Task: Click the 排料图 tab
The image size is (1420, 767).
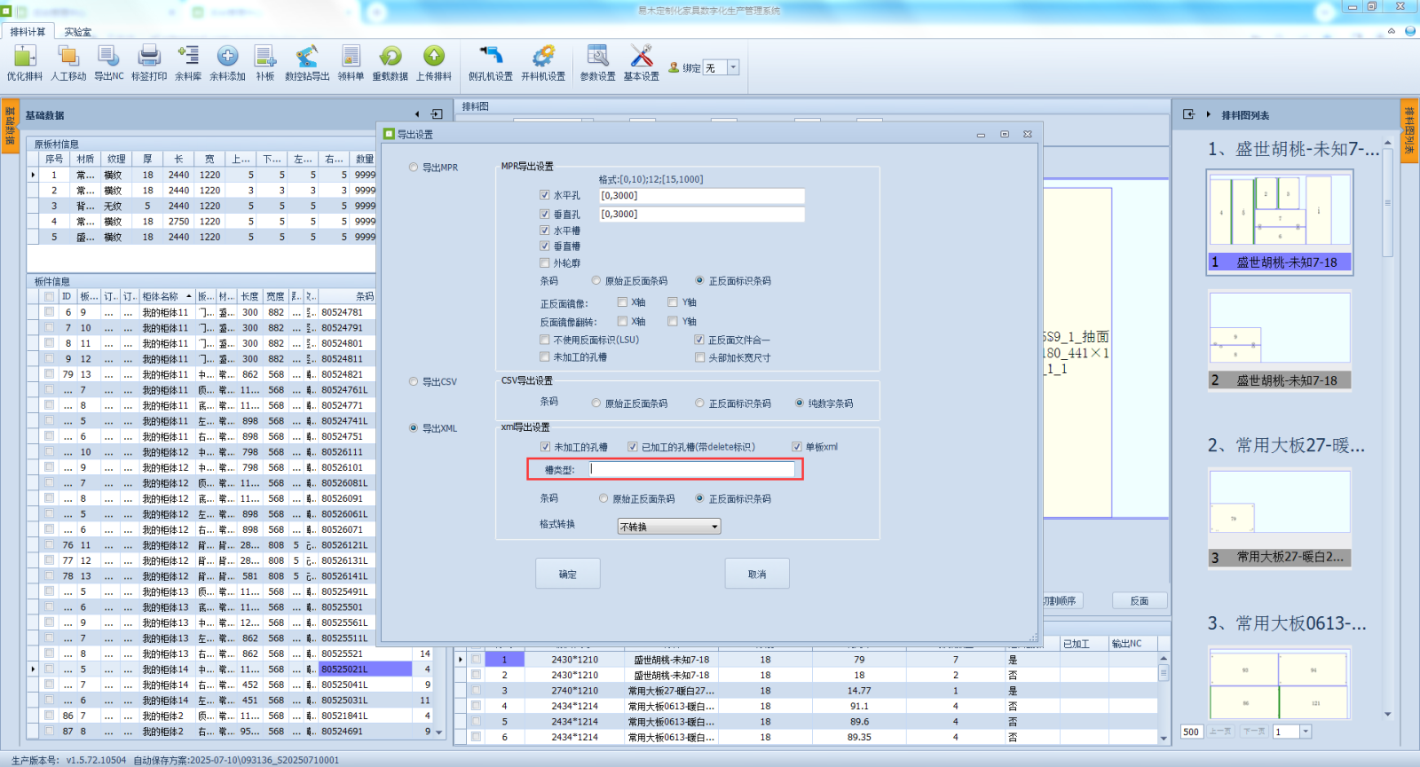Action: click(475, 106)
